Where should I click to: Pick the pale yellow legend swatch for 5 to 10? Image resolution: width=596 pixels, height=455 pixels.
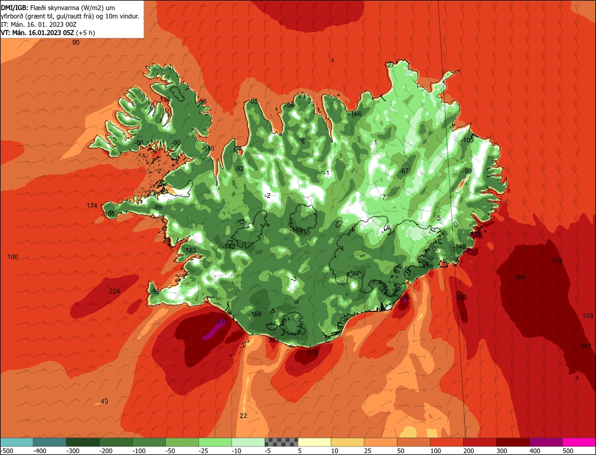click(314, 442)
